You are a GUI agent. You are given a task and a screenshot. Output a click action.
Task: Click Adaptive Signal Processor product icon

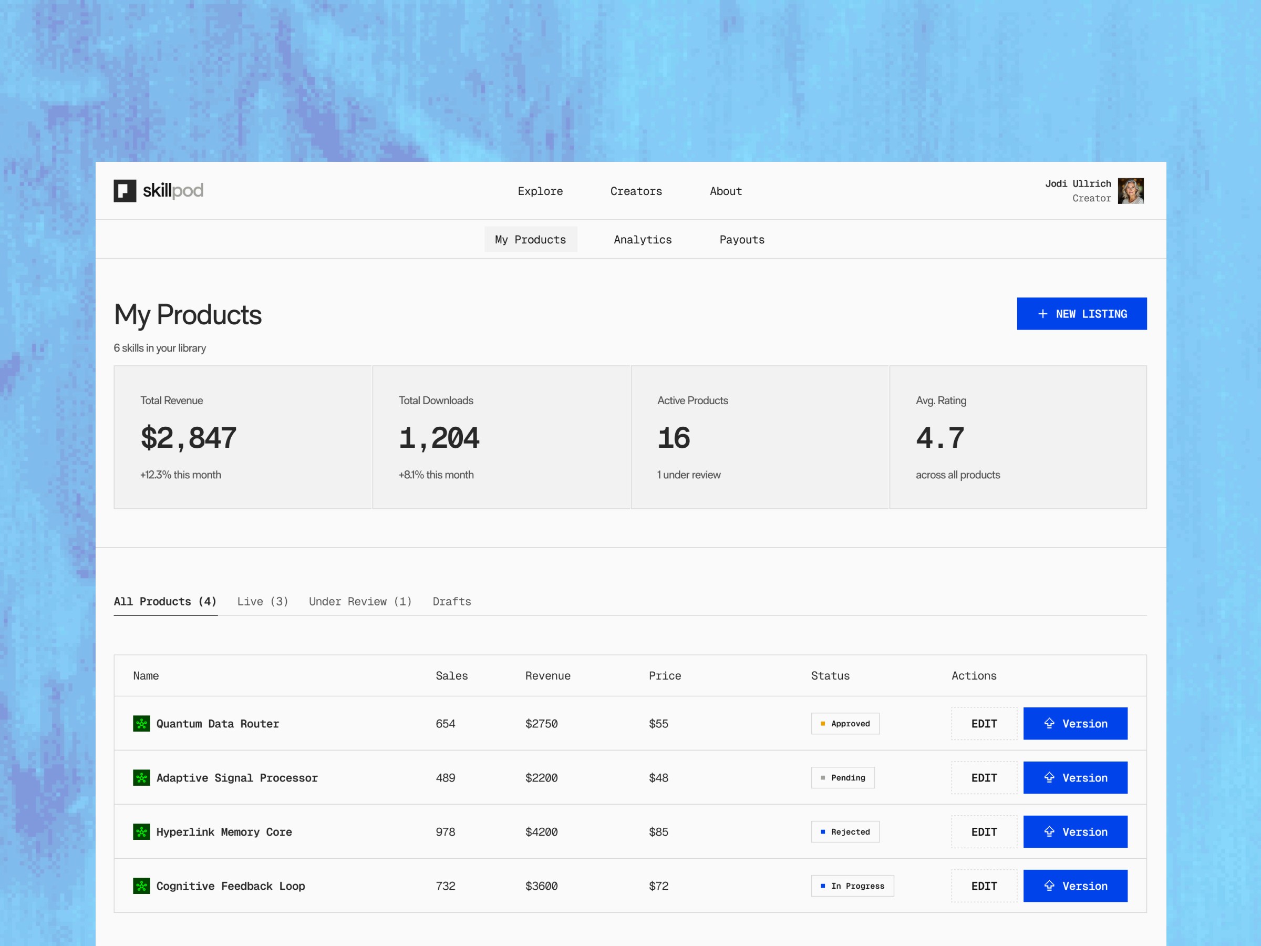[141, 778]
